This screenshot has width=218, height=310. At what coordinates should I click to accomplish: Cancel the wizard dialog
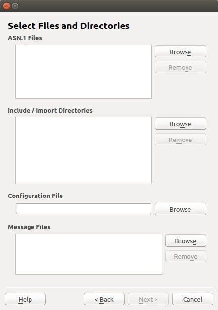coord(192,299)
